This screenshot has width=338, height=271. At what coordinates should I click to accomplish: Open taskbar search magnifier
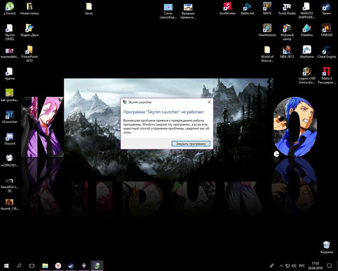coord(19,265)
